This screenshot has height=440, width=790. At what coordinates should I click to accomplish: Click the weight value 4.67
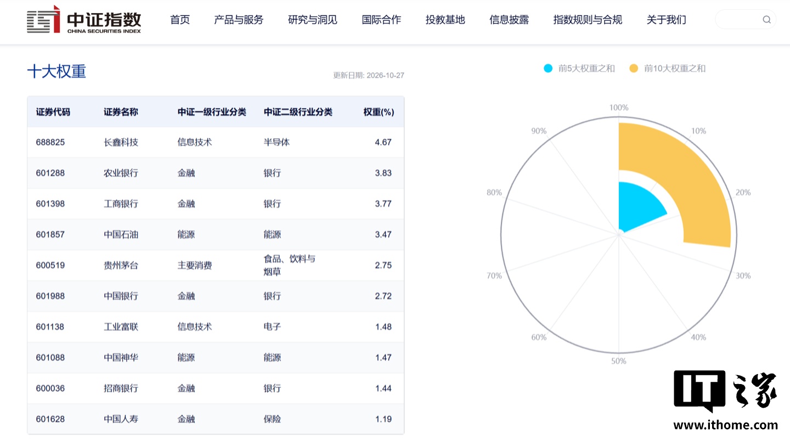(383, 142)
